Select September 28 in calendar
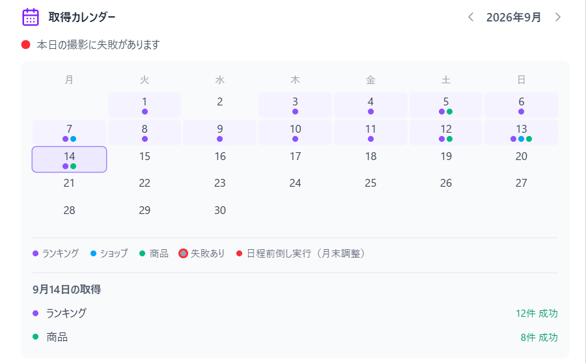 point(69,213)
